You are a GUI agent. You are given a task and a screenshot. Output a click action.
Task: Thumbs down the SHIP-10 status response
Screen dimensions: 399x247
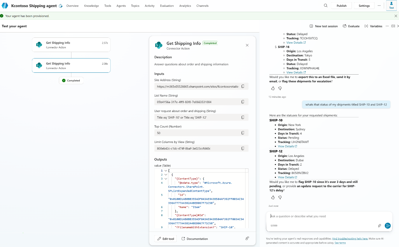(280, 197)
